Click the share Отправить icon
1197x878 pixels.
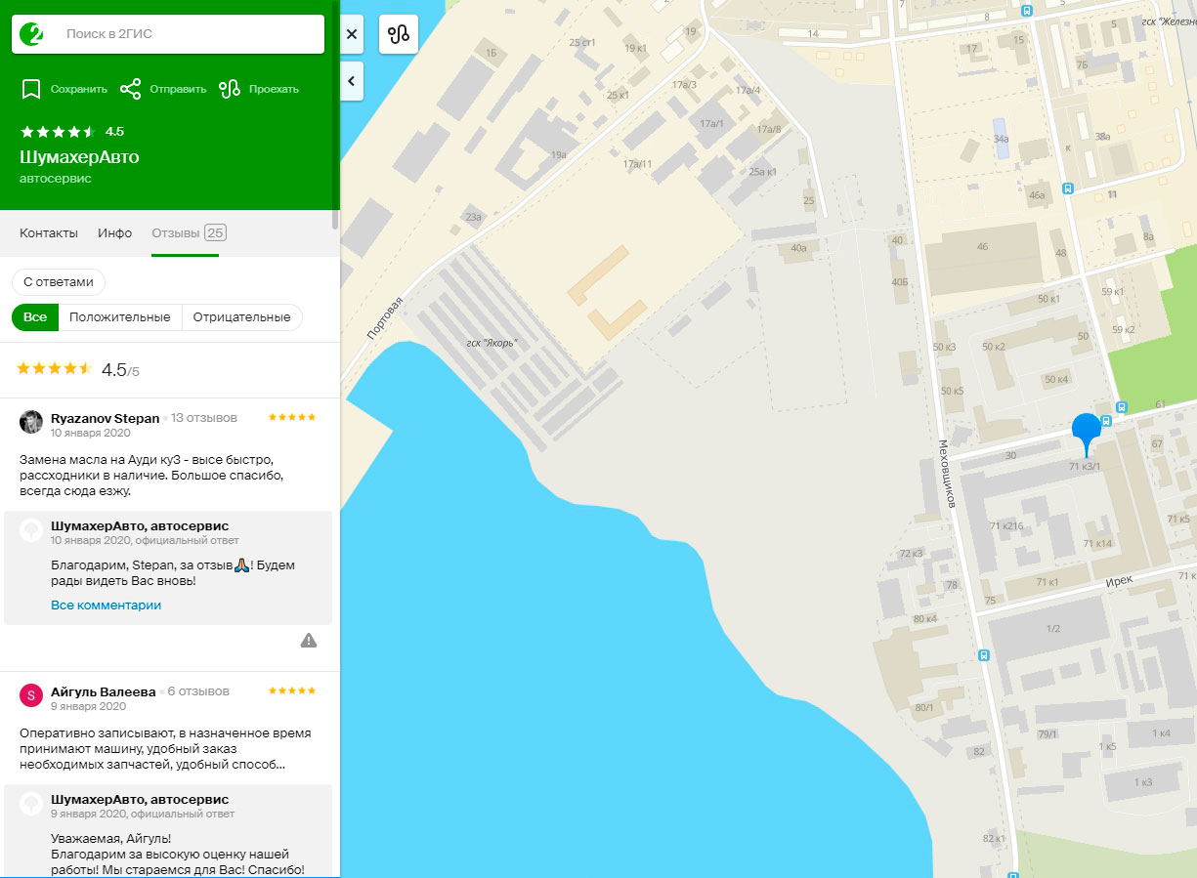coord(130,89)
